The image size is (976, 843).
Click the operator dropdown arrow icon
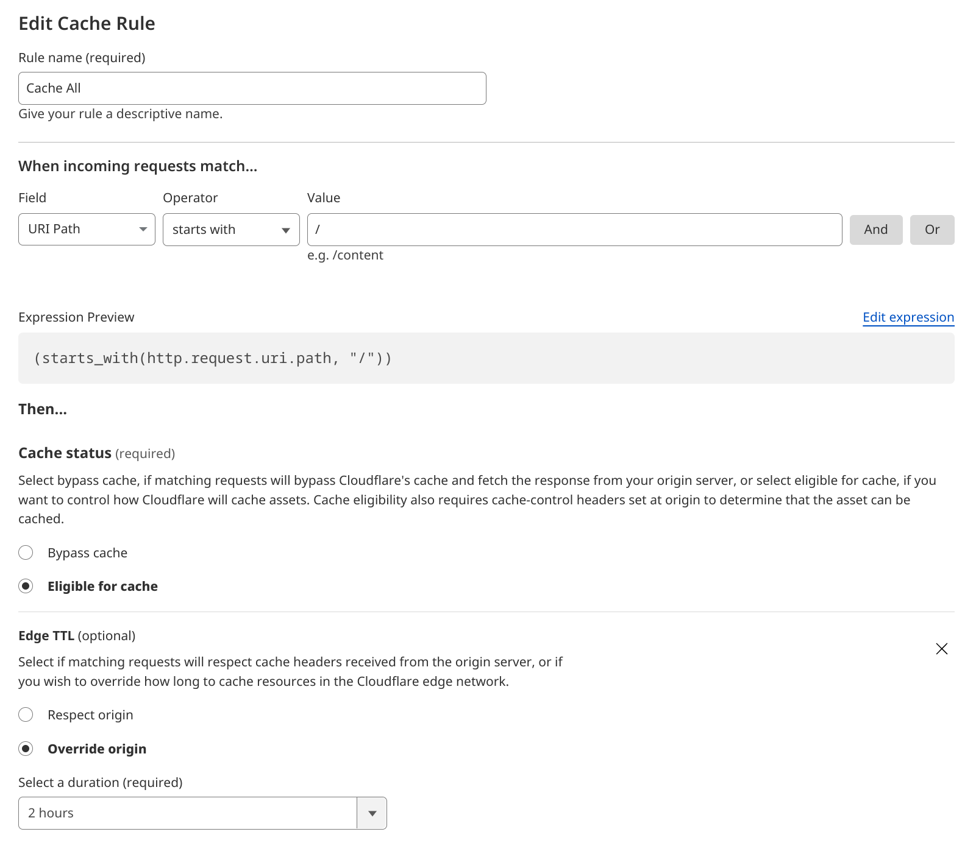[x=285, y=230]
